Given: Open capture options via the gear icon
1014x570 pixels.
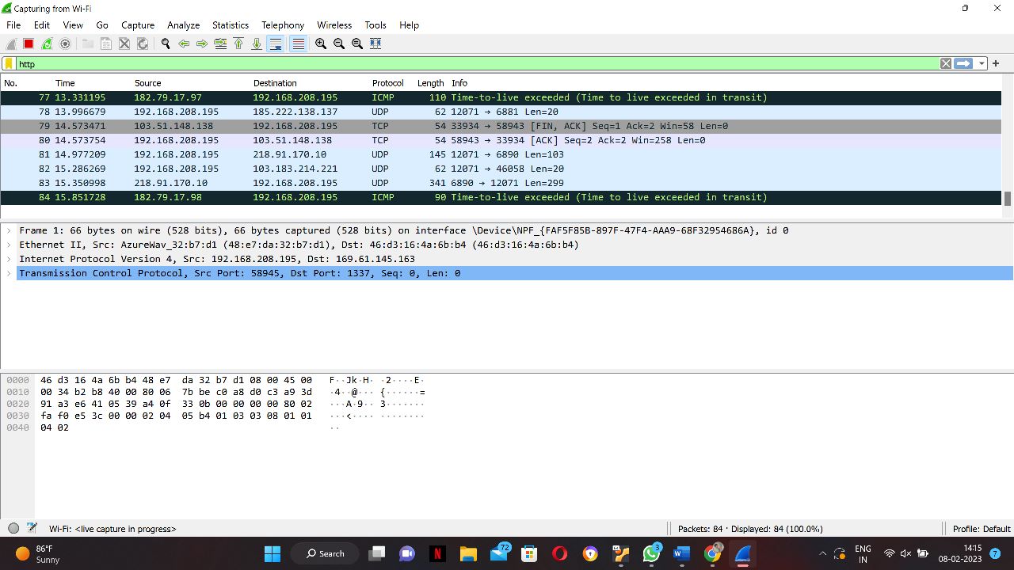Looking at the screenshot, I should click(x=66, y=43).
